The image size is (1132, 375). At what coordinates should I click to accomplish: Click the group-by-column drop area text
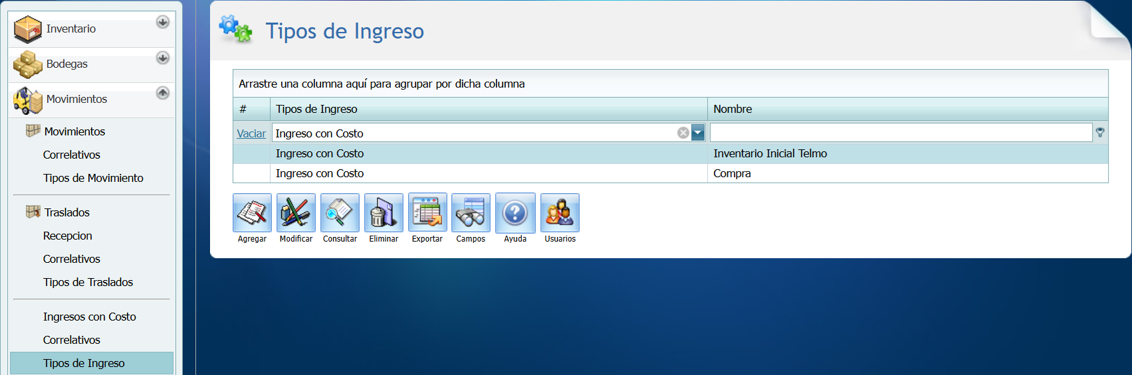click(x=382, y=84)
